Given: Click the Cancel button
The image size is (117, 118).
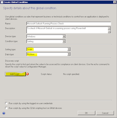Looking at the screenshot, I should (x=105, y=113).
